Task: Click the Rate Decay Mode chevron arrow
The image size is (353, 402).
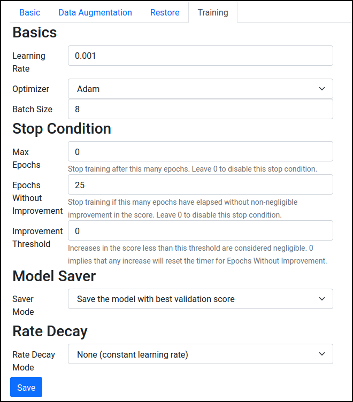Action: (321, 354)
